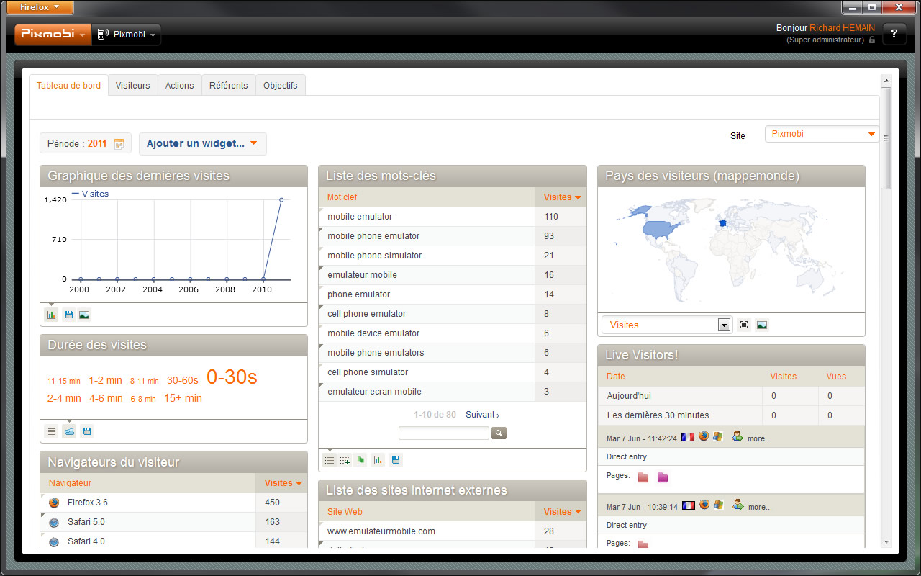Click French flag on 11:42:24 visitor
The image size is (921, 576).
(x=688, y=437)
